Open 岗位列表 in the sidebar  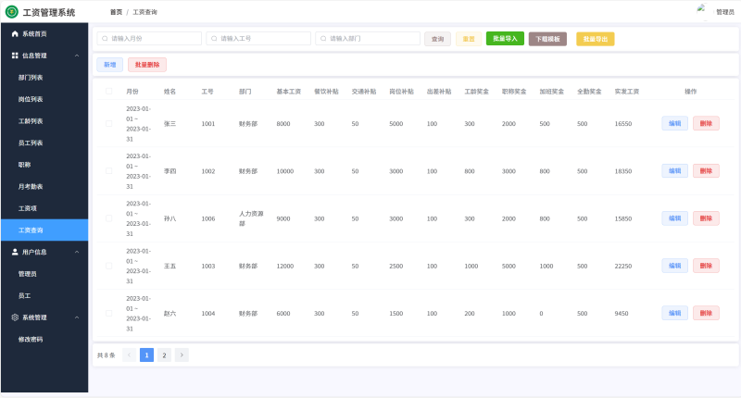[x=44, y=99]
